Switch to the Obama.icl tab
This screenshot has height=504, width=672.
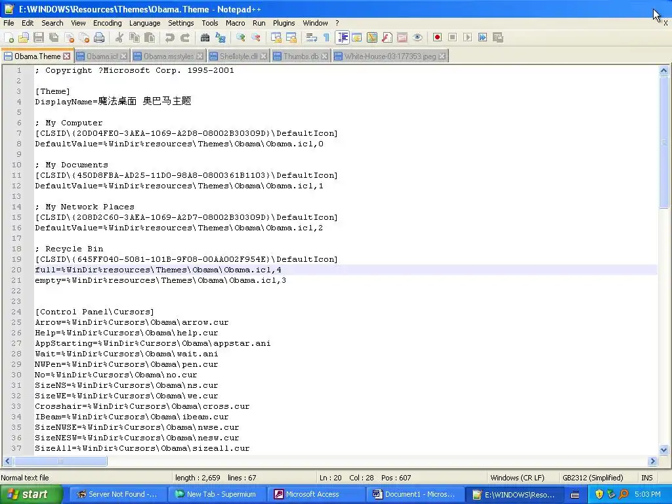(x=102, y=56)
